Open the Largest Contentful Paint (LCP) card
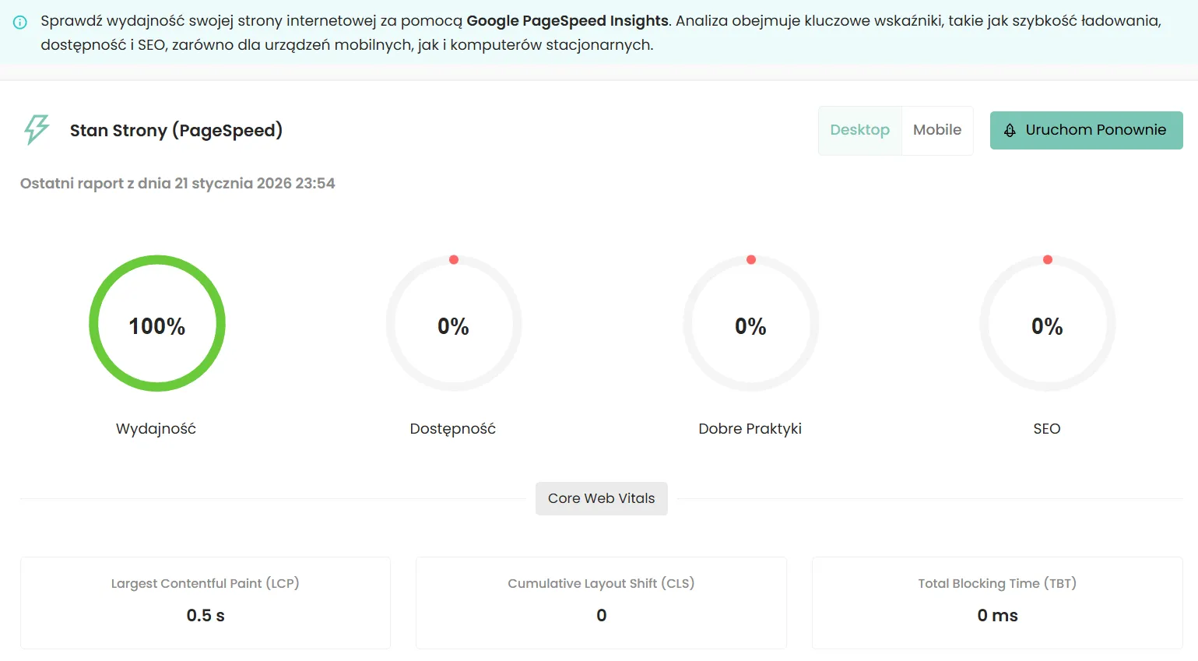Viewport: 1198px width, 661px height. [206, 603]
